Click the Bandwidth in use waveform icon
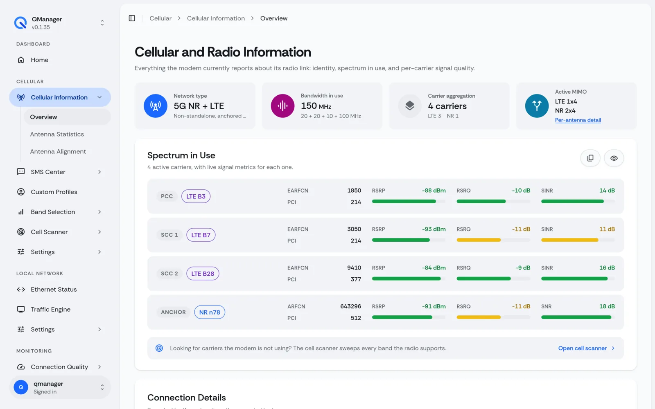The image size is (655, 409). (282, 106)
